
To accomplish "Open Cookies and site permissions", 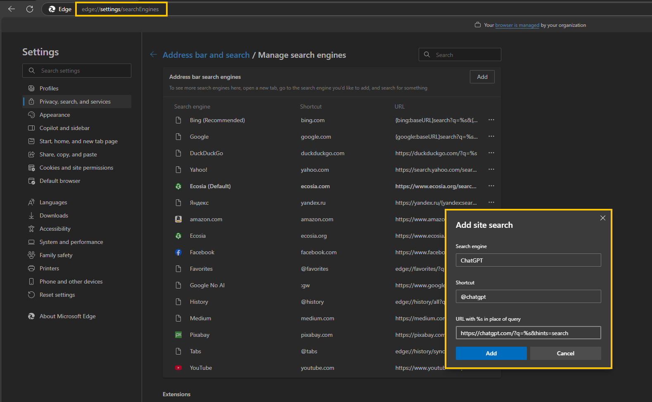I will [77, 168].
